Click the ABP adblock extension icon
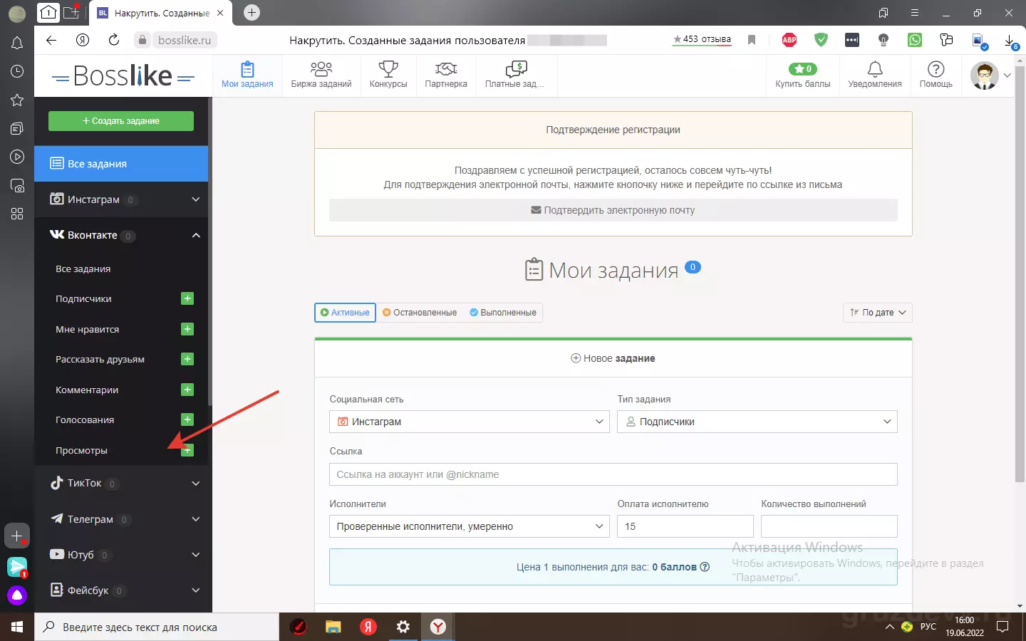The width and height of the screenshot is (1026, 641). click(789, 41)
